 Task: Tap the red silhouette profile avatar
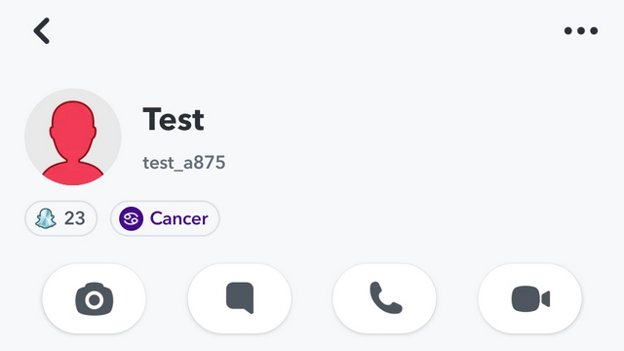(73, 143)
